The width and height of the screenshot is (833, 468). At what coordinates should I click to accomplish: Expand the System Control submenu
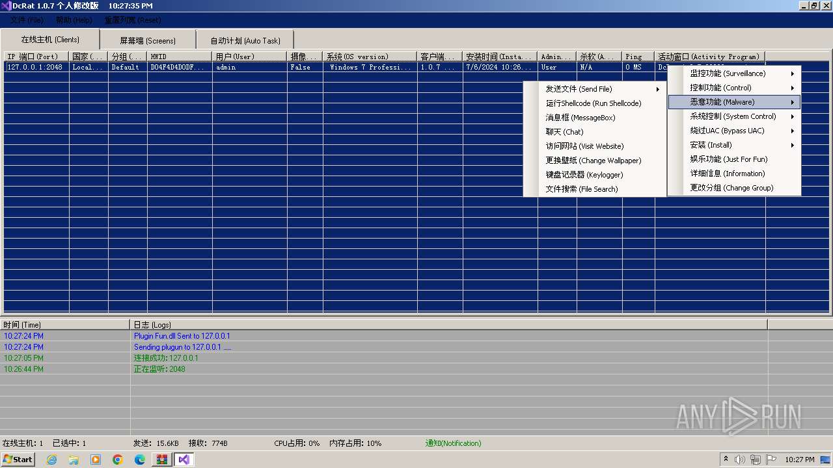pos(734,116)
